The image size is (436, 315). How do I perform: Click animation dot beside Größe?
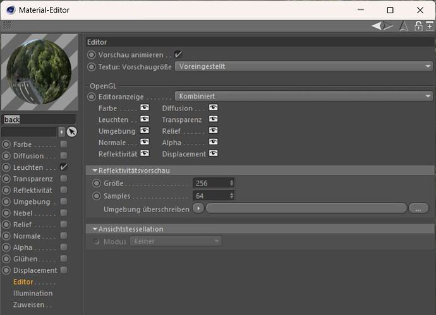pos(97,183)
